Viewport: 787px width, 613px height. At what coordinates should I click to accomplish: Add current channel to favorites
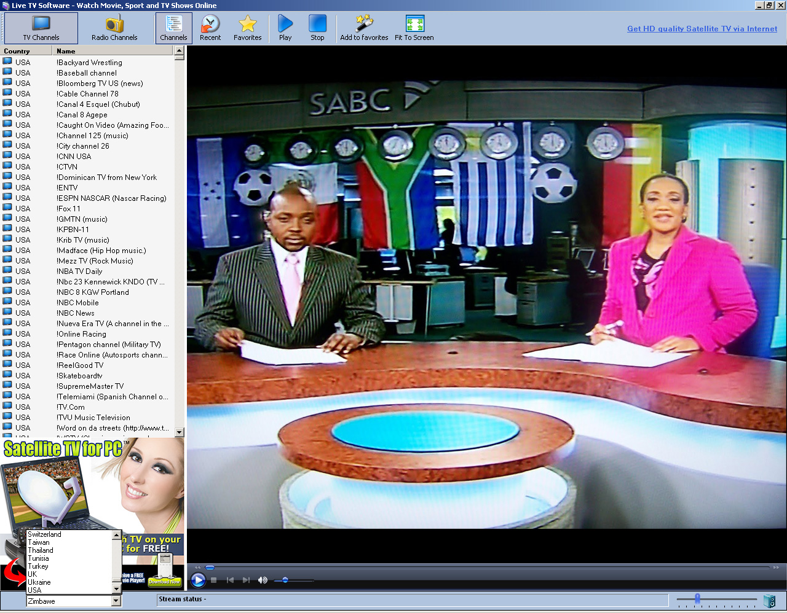(364, 28)
